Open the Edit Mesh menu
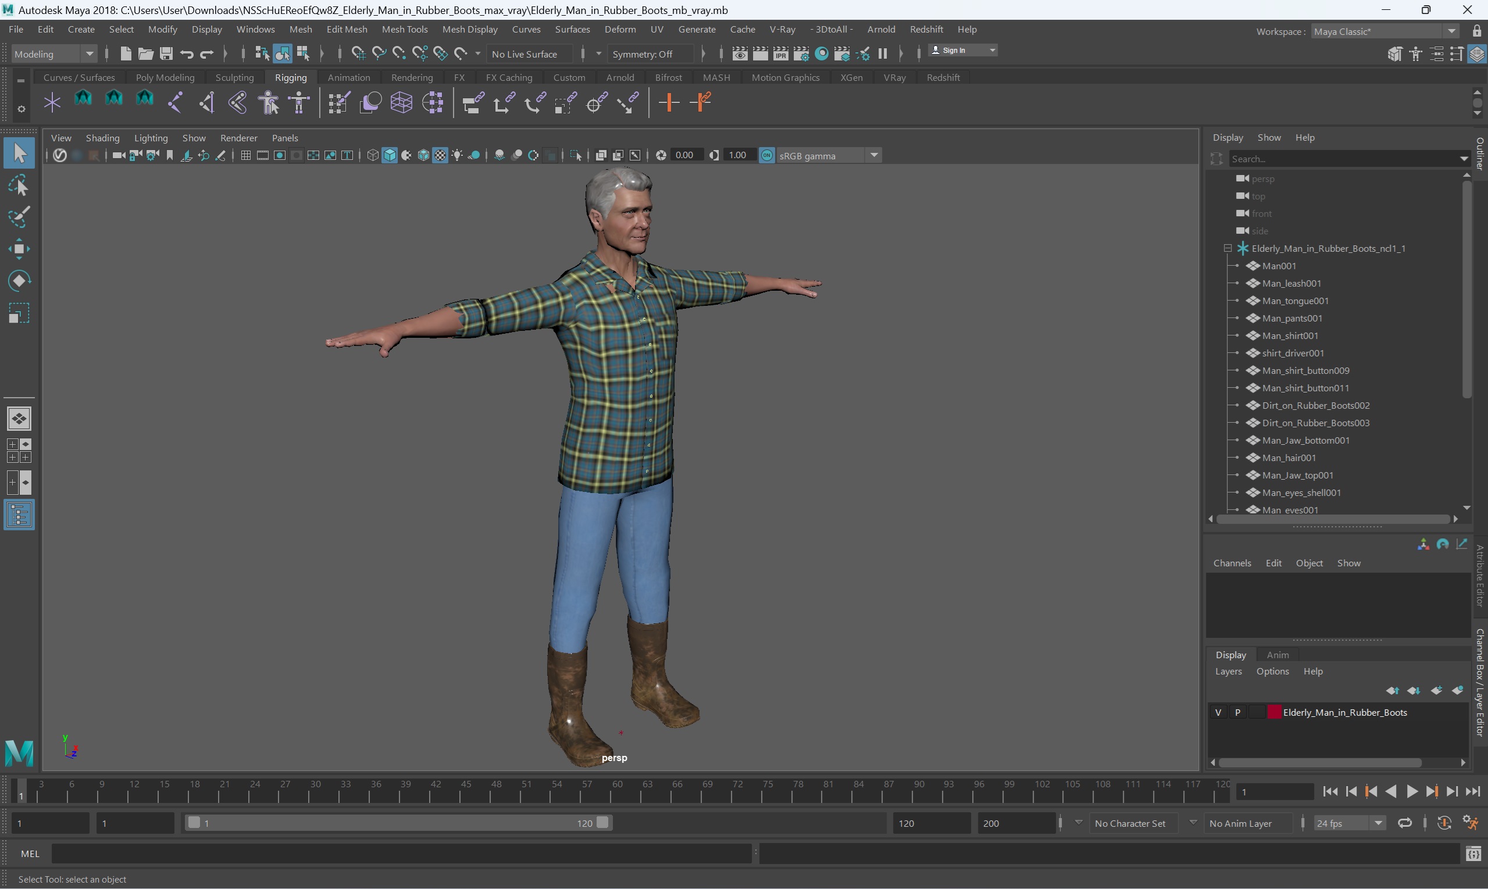 346,29
